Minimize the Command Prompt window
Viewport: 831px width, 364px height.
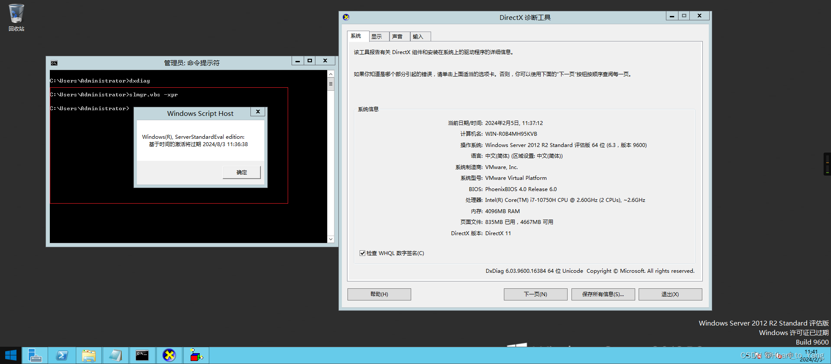(298, 61)
